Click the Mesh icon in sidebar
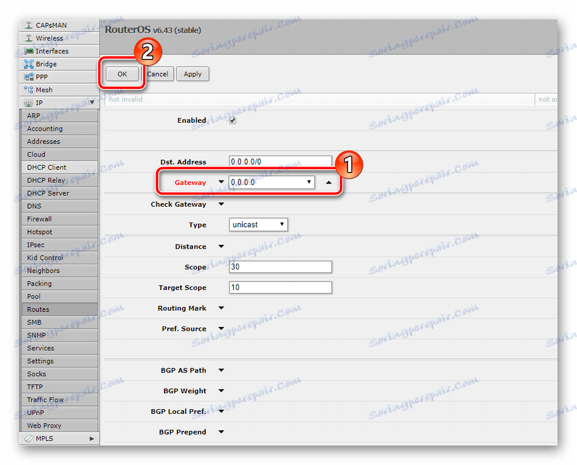577x465 pixels. click(x=29, y=90)
